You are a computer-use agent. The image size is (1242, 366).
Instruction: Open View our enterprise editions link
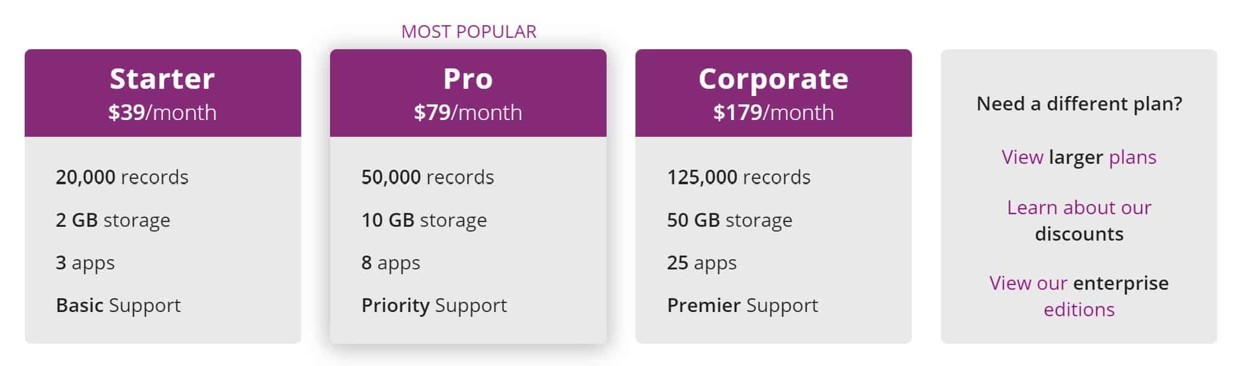tap(1078, 296)
